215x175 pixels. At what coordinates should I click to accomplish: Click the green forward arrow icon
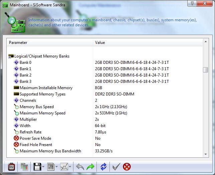90,167
